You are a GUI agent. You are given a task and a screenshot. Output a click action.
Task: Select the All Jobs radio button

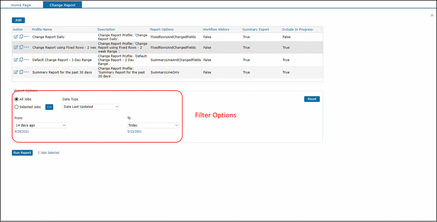point(17,99)
